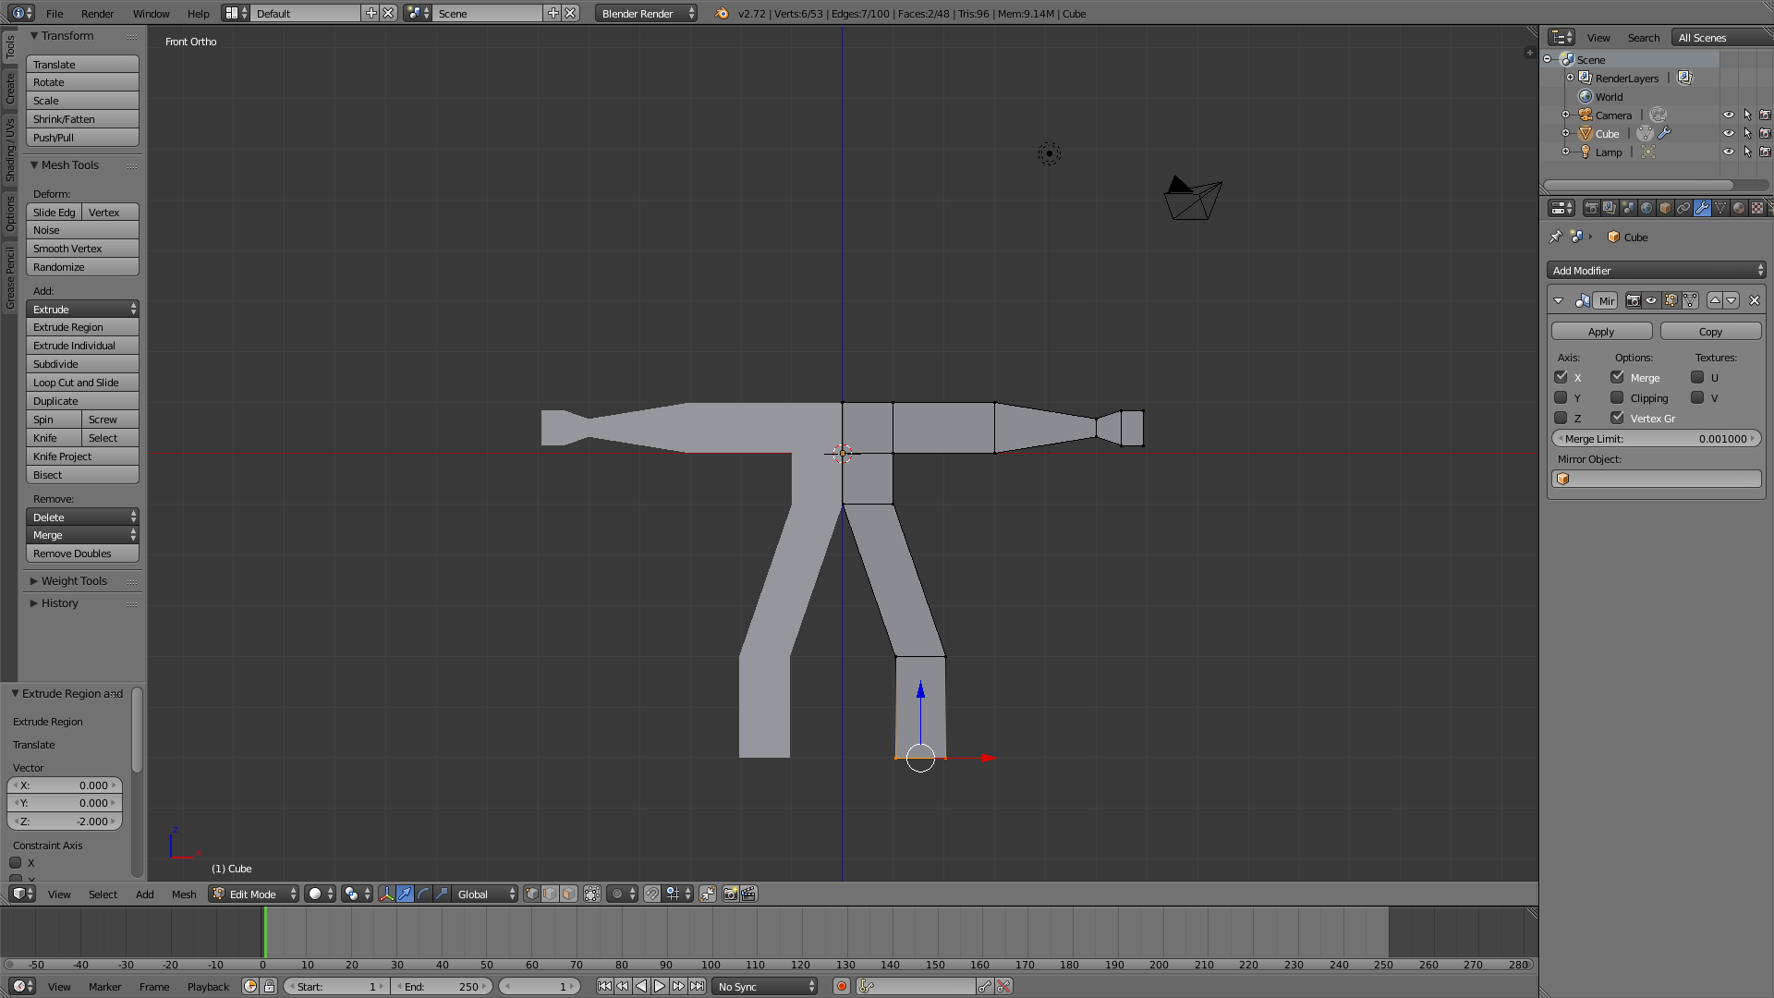This screenshot has width=1774, height=998.
Task: Click the animation record button
Action: point(841,986)
